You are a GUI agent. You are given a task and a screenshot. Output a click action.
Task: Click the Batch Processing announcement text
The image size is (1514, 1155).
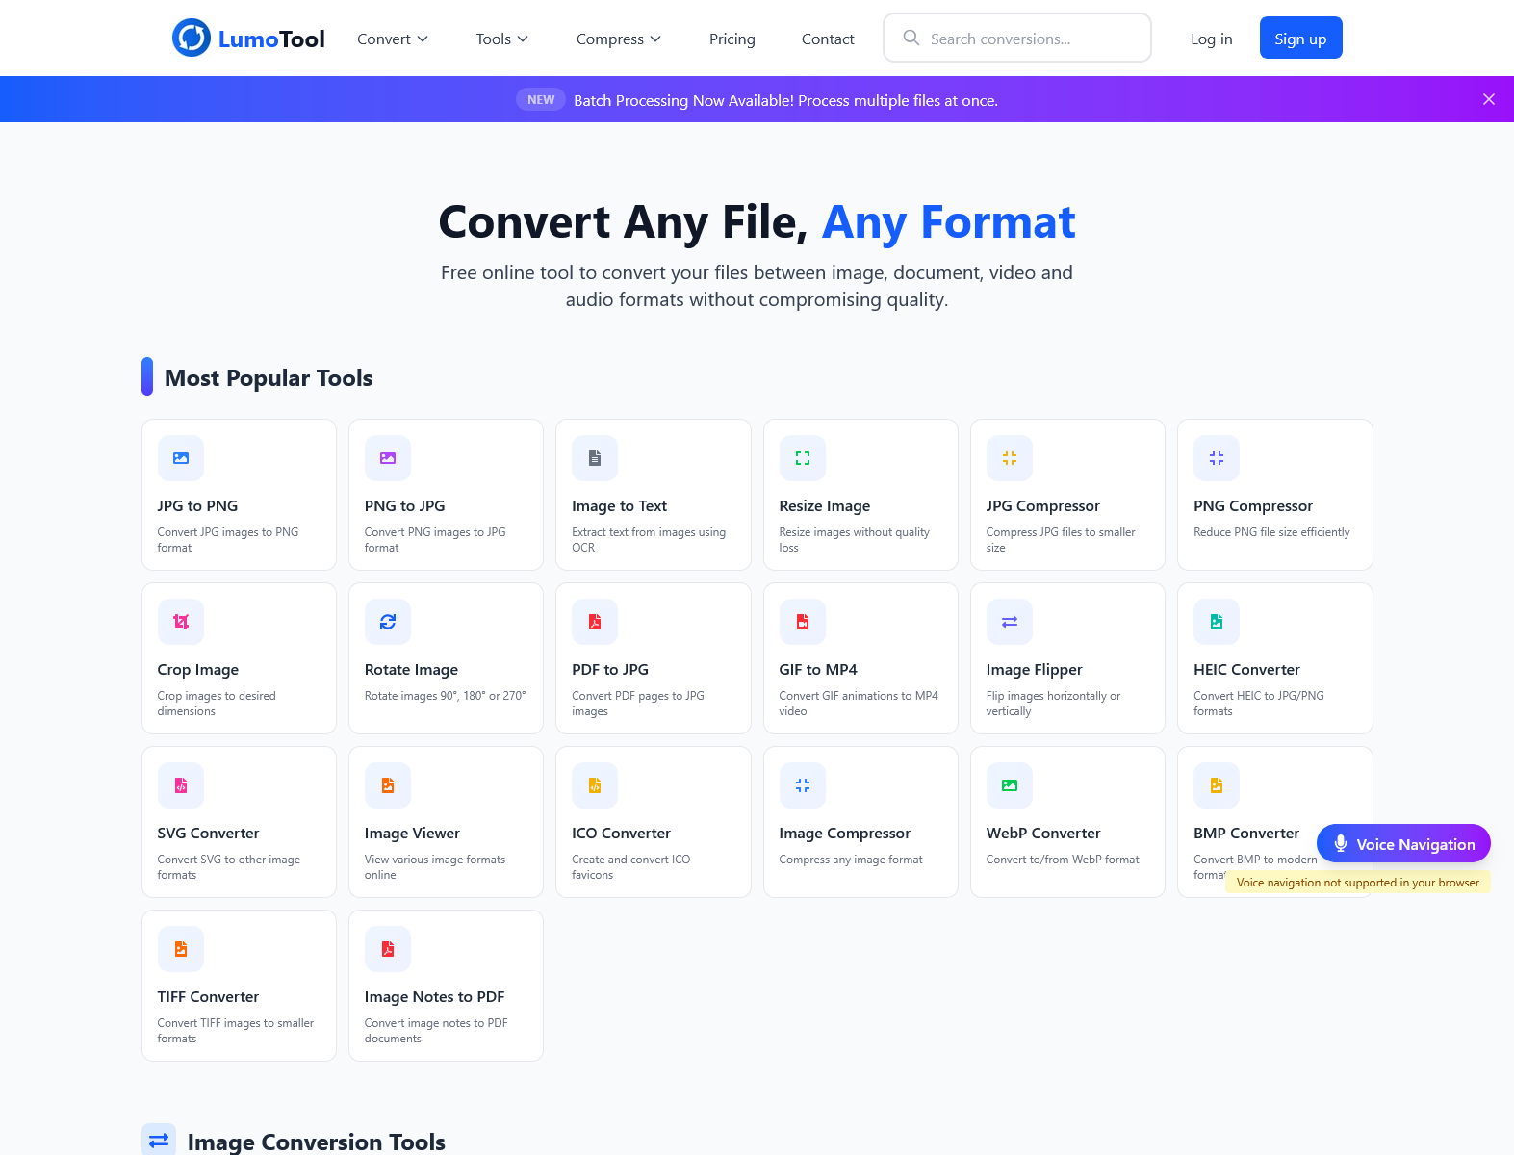point(785,100)
